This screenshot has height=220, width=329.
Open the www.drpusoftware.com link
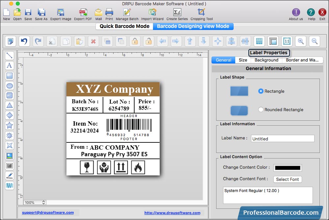pyautogui.click(x=172, y=213)
